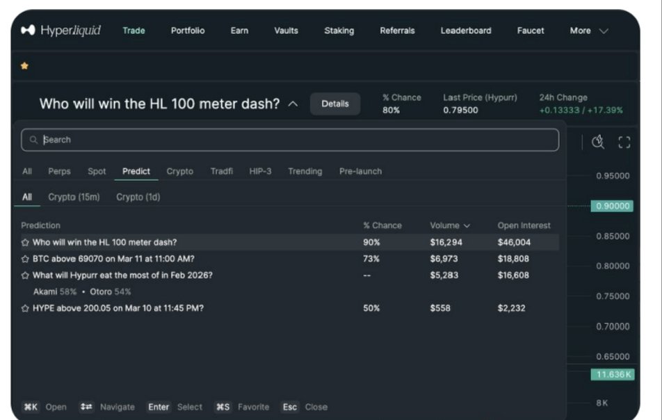This screenshot has height=420, width=662.
Task: Navigate to Staking
Action: coord(339,31)
